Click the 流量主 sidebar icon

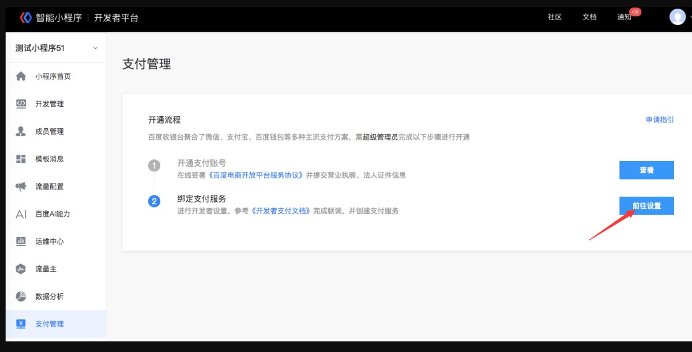pyautogui.click(x=21, y=269)
